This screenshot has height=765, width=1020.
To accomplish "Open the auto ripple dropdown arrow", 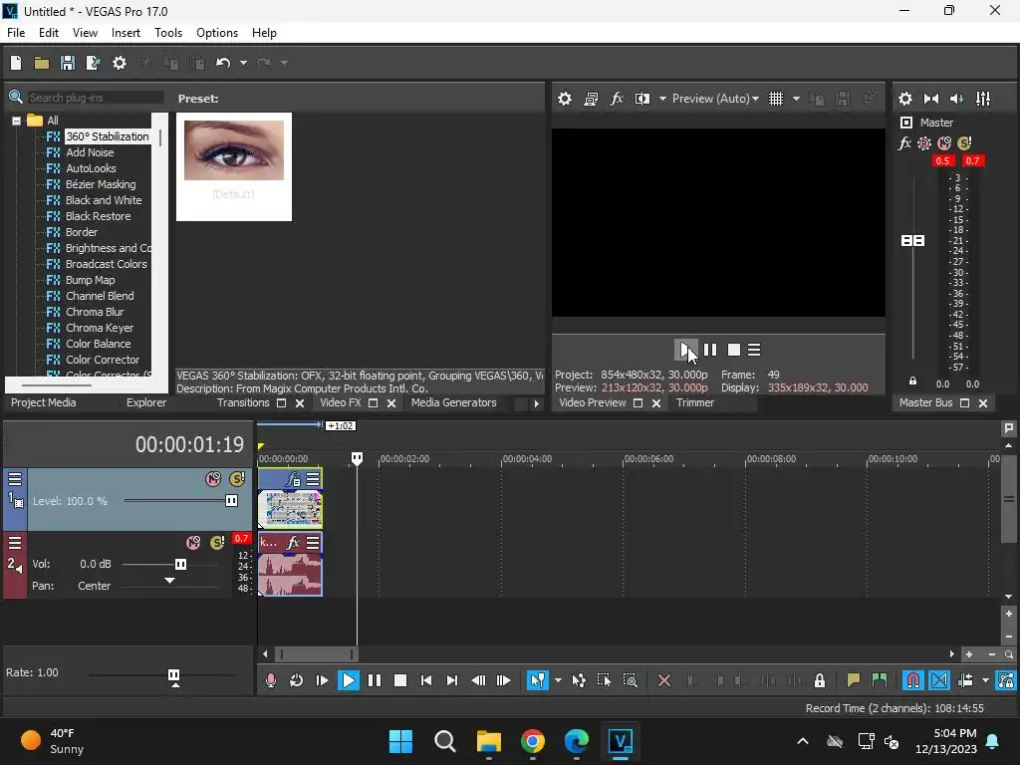I will (x=985, y=680).
